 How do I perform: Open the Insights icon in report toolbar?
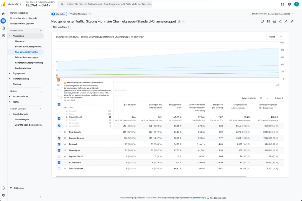coord(274,22)
